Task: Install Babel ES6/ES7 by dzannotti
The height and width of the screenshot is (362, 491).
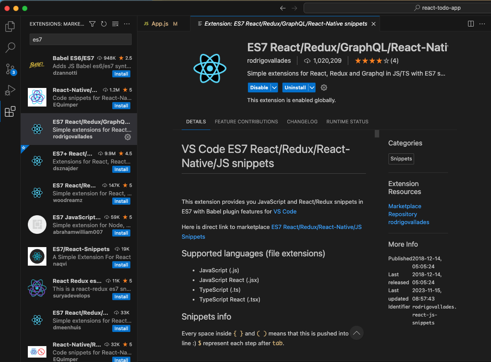Action: coord(121,74)
